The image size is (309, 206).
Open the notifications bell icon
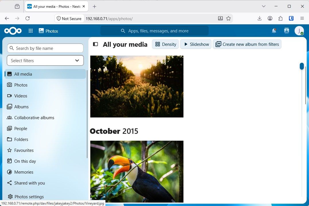click(x=274, y=31)
